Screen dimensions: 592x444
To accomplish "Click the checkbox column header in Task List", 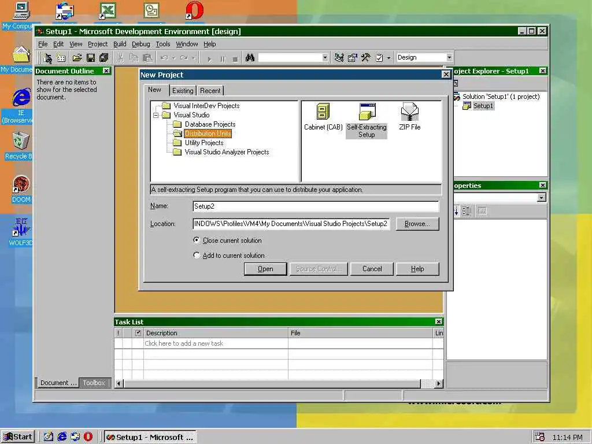I will (138, 333).
